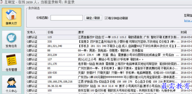Click the 互刷宝 app icon in title bar
192x94 pixels.
(x=2, y=2)
